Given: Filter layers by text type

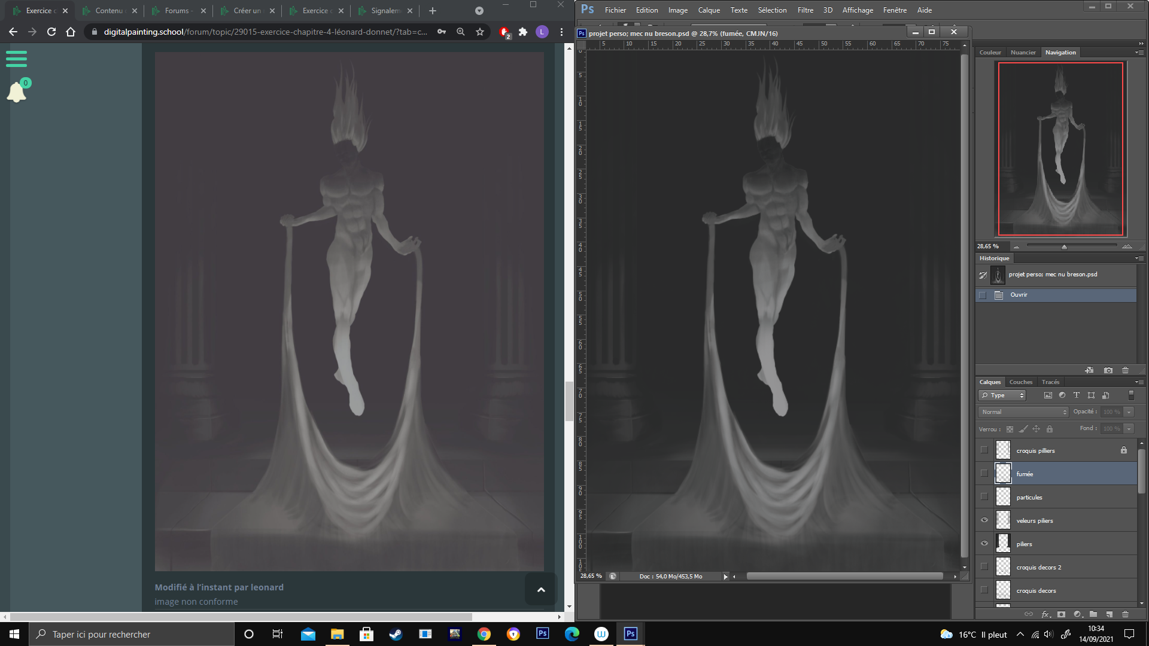Looking at the screenshot, I should click(x=1076, y=395).
